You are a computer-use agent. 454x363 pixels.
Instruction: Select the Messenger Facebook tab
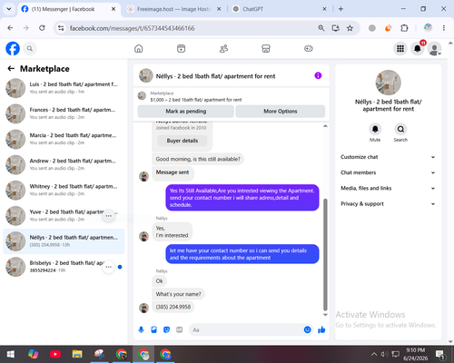(68, 9)
